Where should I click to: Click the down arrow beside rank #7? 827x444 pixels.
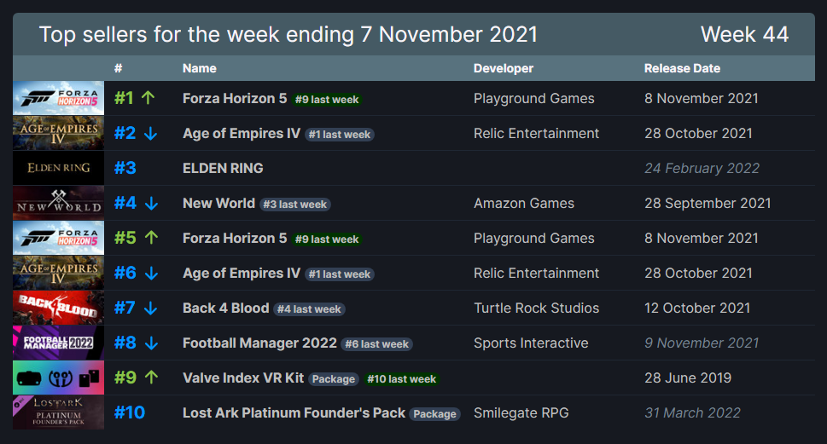pos(151,308)
